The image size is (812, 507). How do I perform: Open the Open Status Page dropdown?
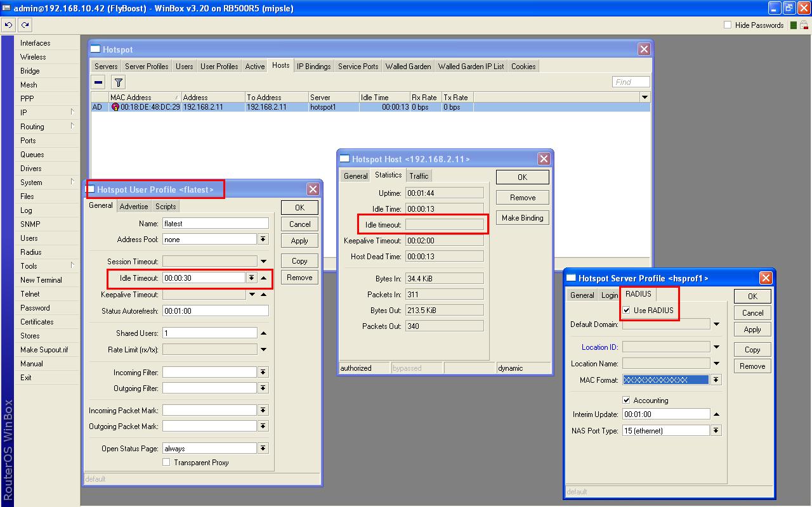click(263, 449)
